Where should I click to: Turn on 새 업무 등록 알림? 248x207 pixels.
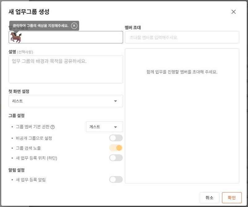(x=116, y=179)
